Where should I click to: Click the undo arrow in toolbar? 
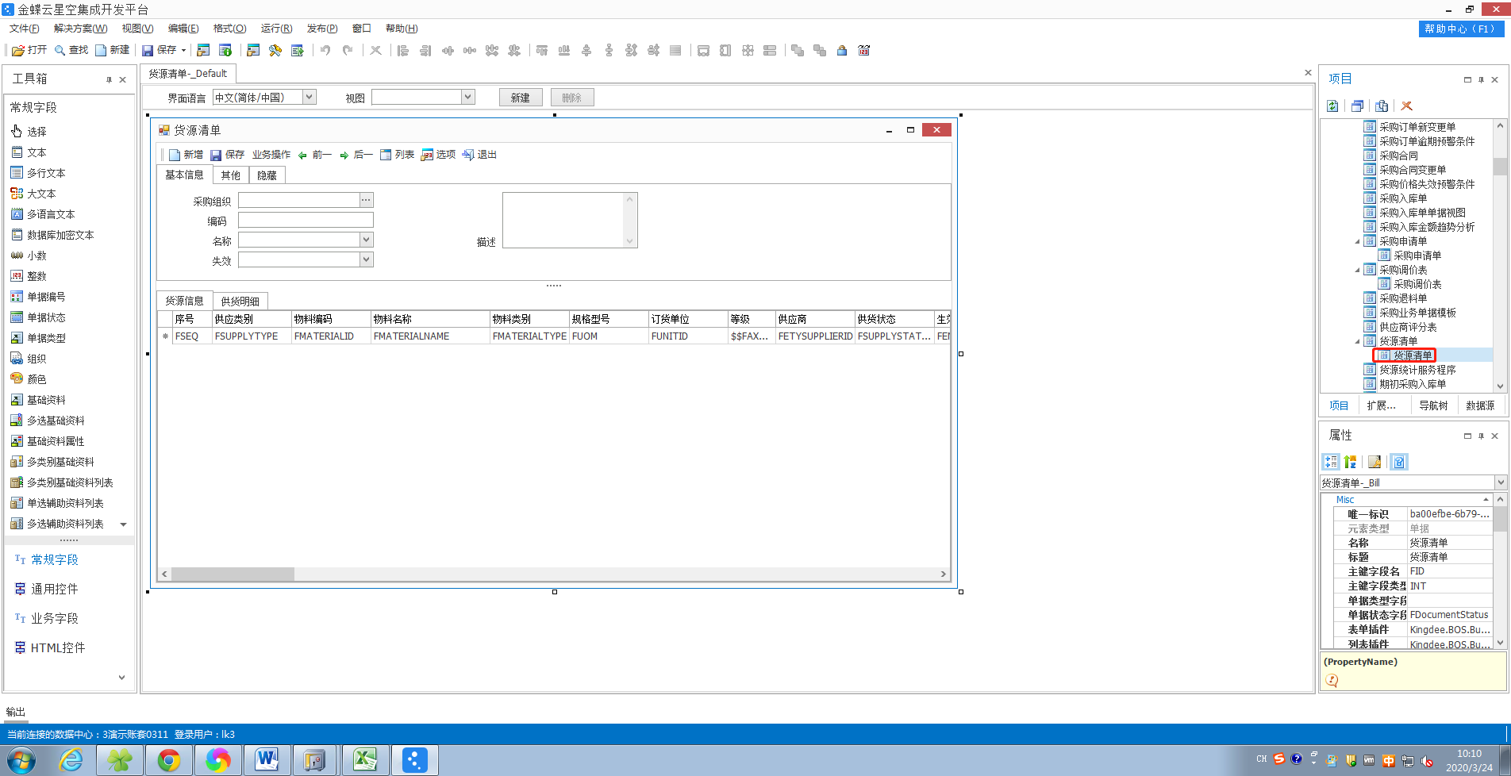click(325, 50)
